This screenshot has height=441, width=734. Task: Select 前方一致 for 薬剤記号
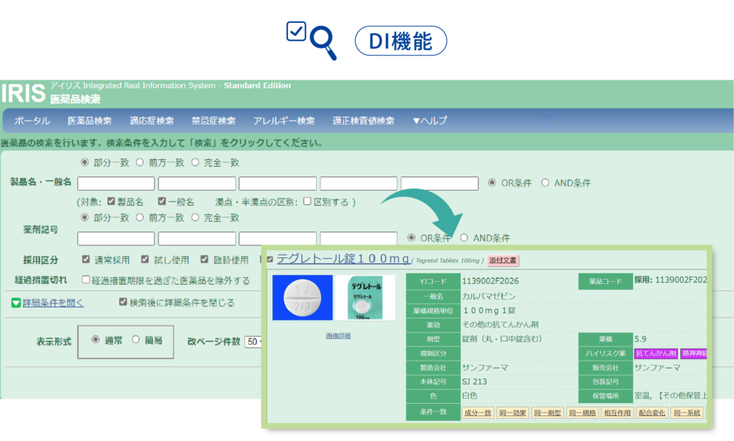[140, 217]
